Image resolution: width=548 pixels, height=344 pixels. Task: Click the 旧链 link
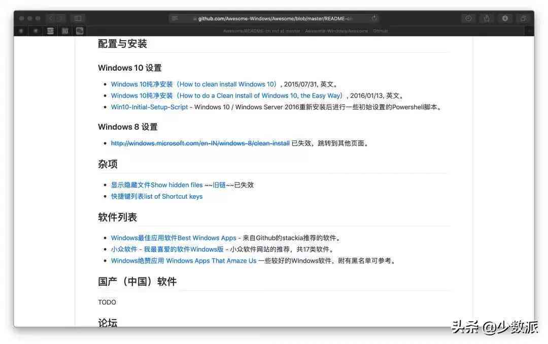click(x=219, y=185)
